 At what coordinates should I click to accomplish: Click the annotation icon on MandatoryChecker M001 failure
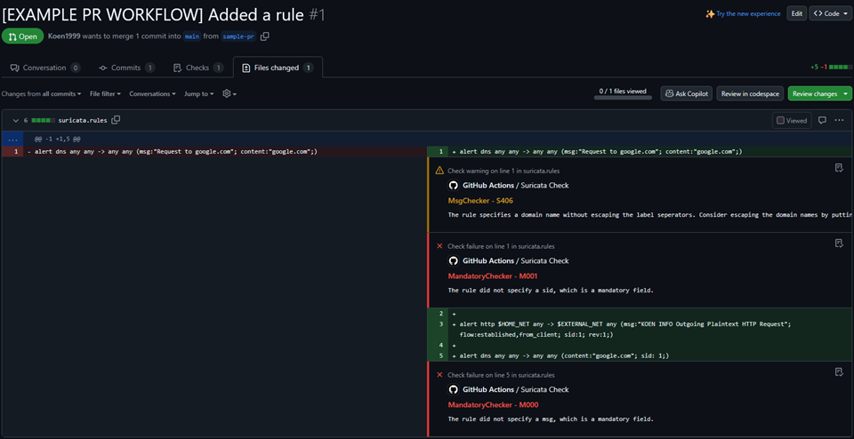tap(839, 244)
